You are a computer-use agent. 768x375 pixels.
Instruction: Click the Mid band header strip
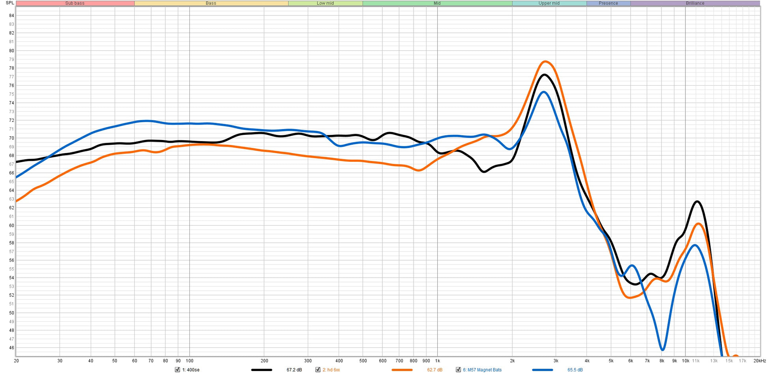coord(436,3)
